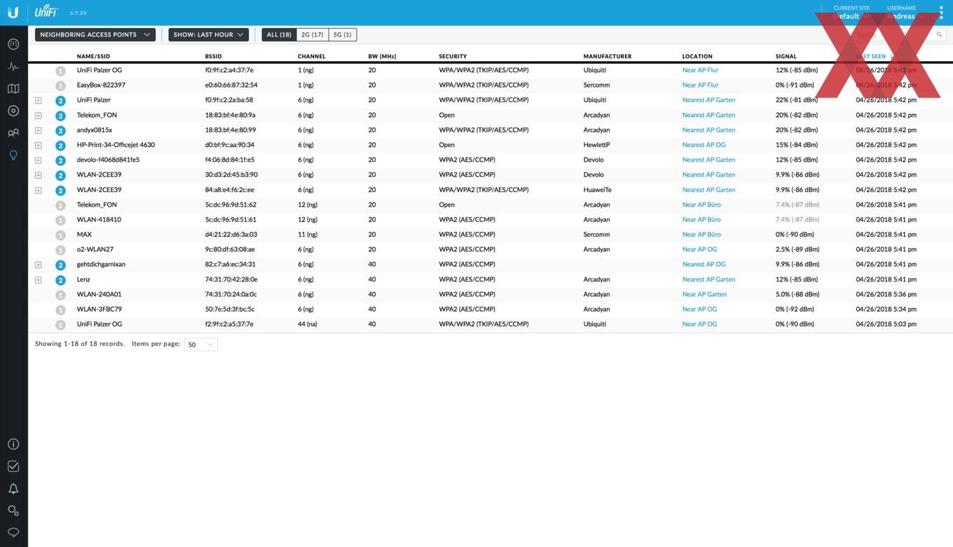Select BSSID f0:9f:c2:a4:37:7e
The image size is (953, 547).
tap(229, 70)
